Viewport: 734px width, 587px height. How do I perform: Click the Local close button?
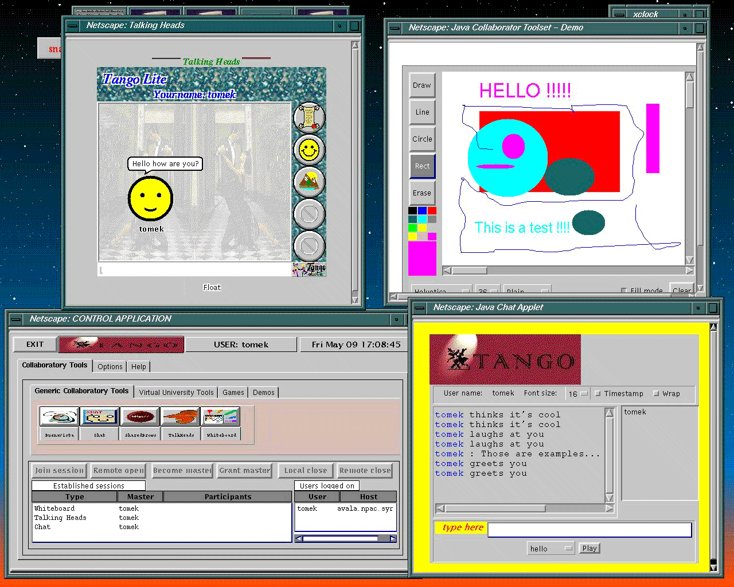tap(306, 471)
